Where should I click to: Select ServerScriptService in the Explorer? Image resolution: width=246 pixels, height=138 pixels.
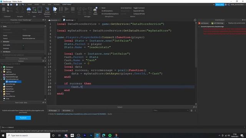(12, 79)
